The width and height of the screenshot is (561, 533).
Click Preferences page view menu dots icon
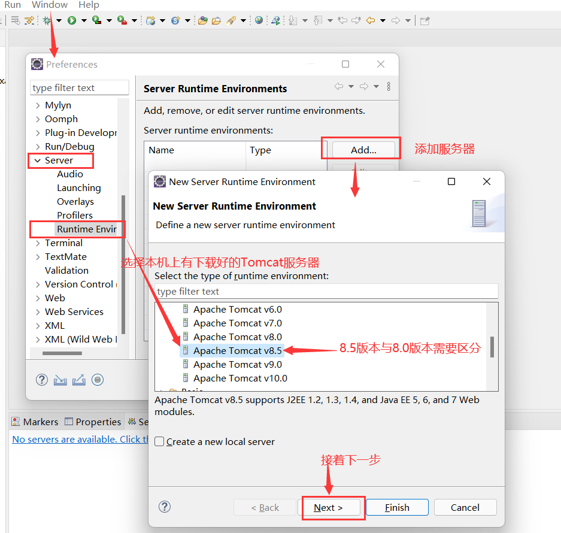(x=389, y=86)
